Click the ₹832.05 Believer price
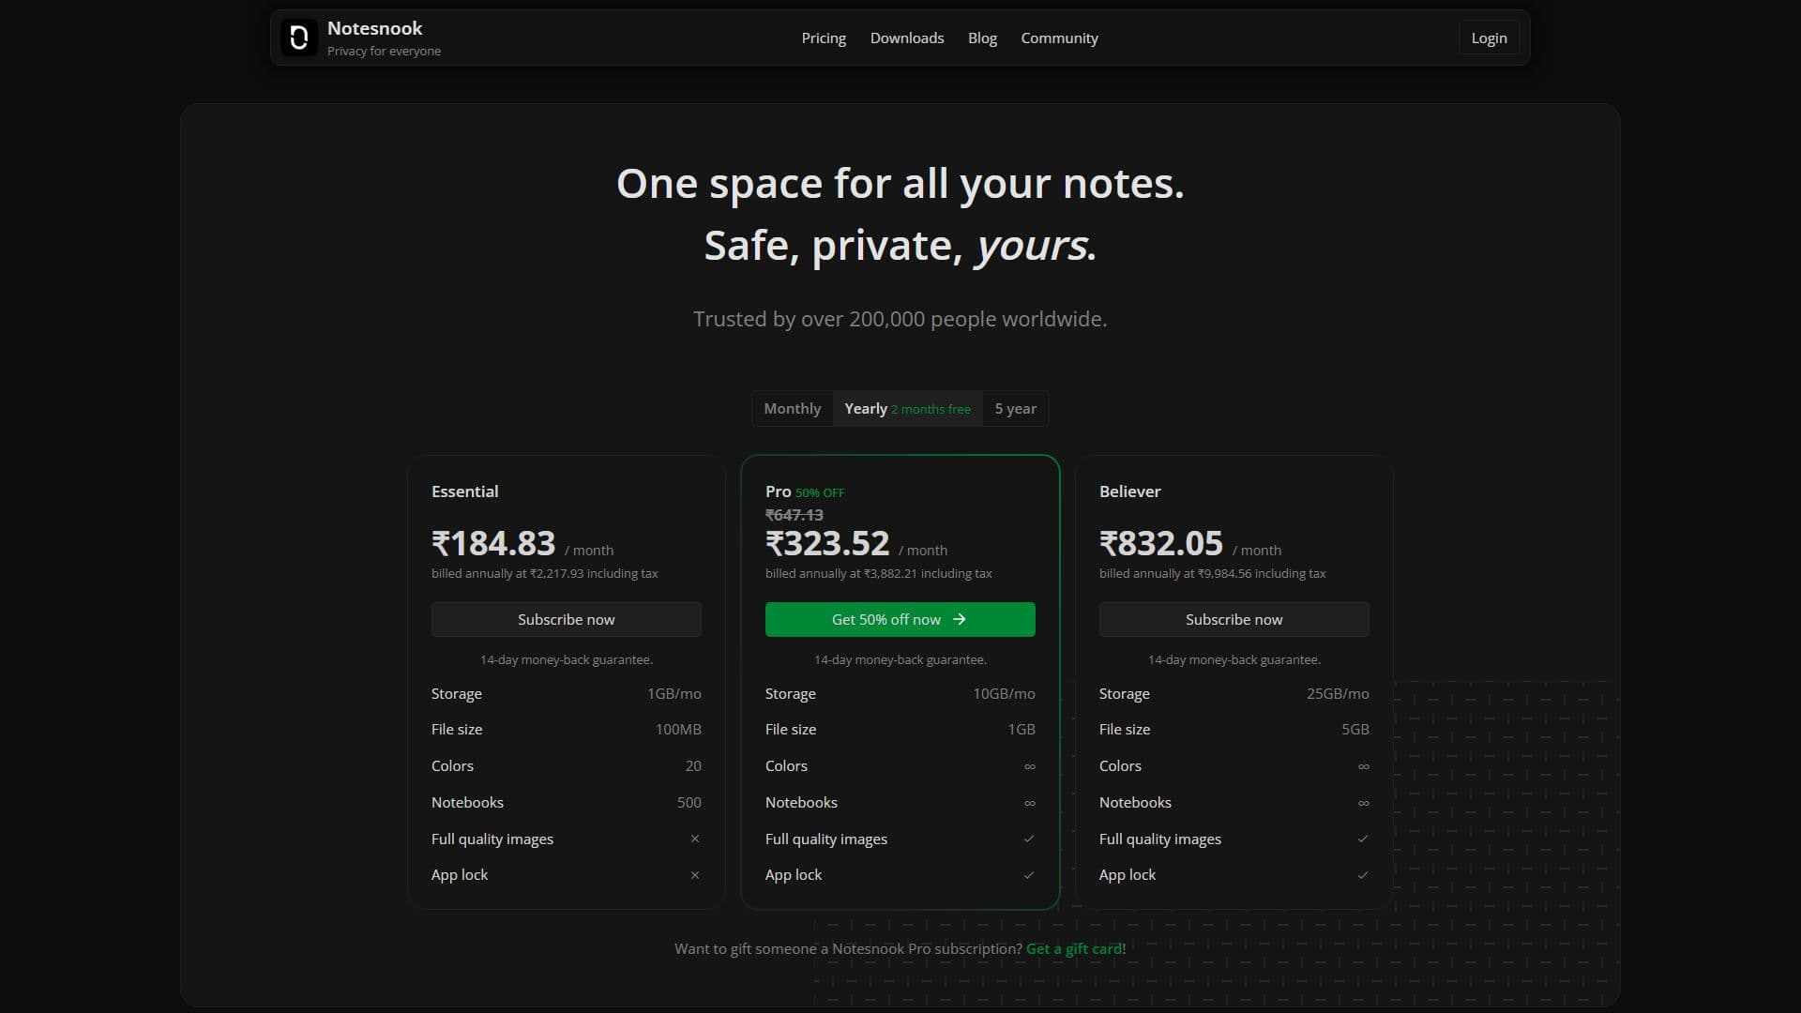This screenshot has width=1801, height=1013. pyautogui.click(x=1161, y=543)
